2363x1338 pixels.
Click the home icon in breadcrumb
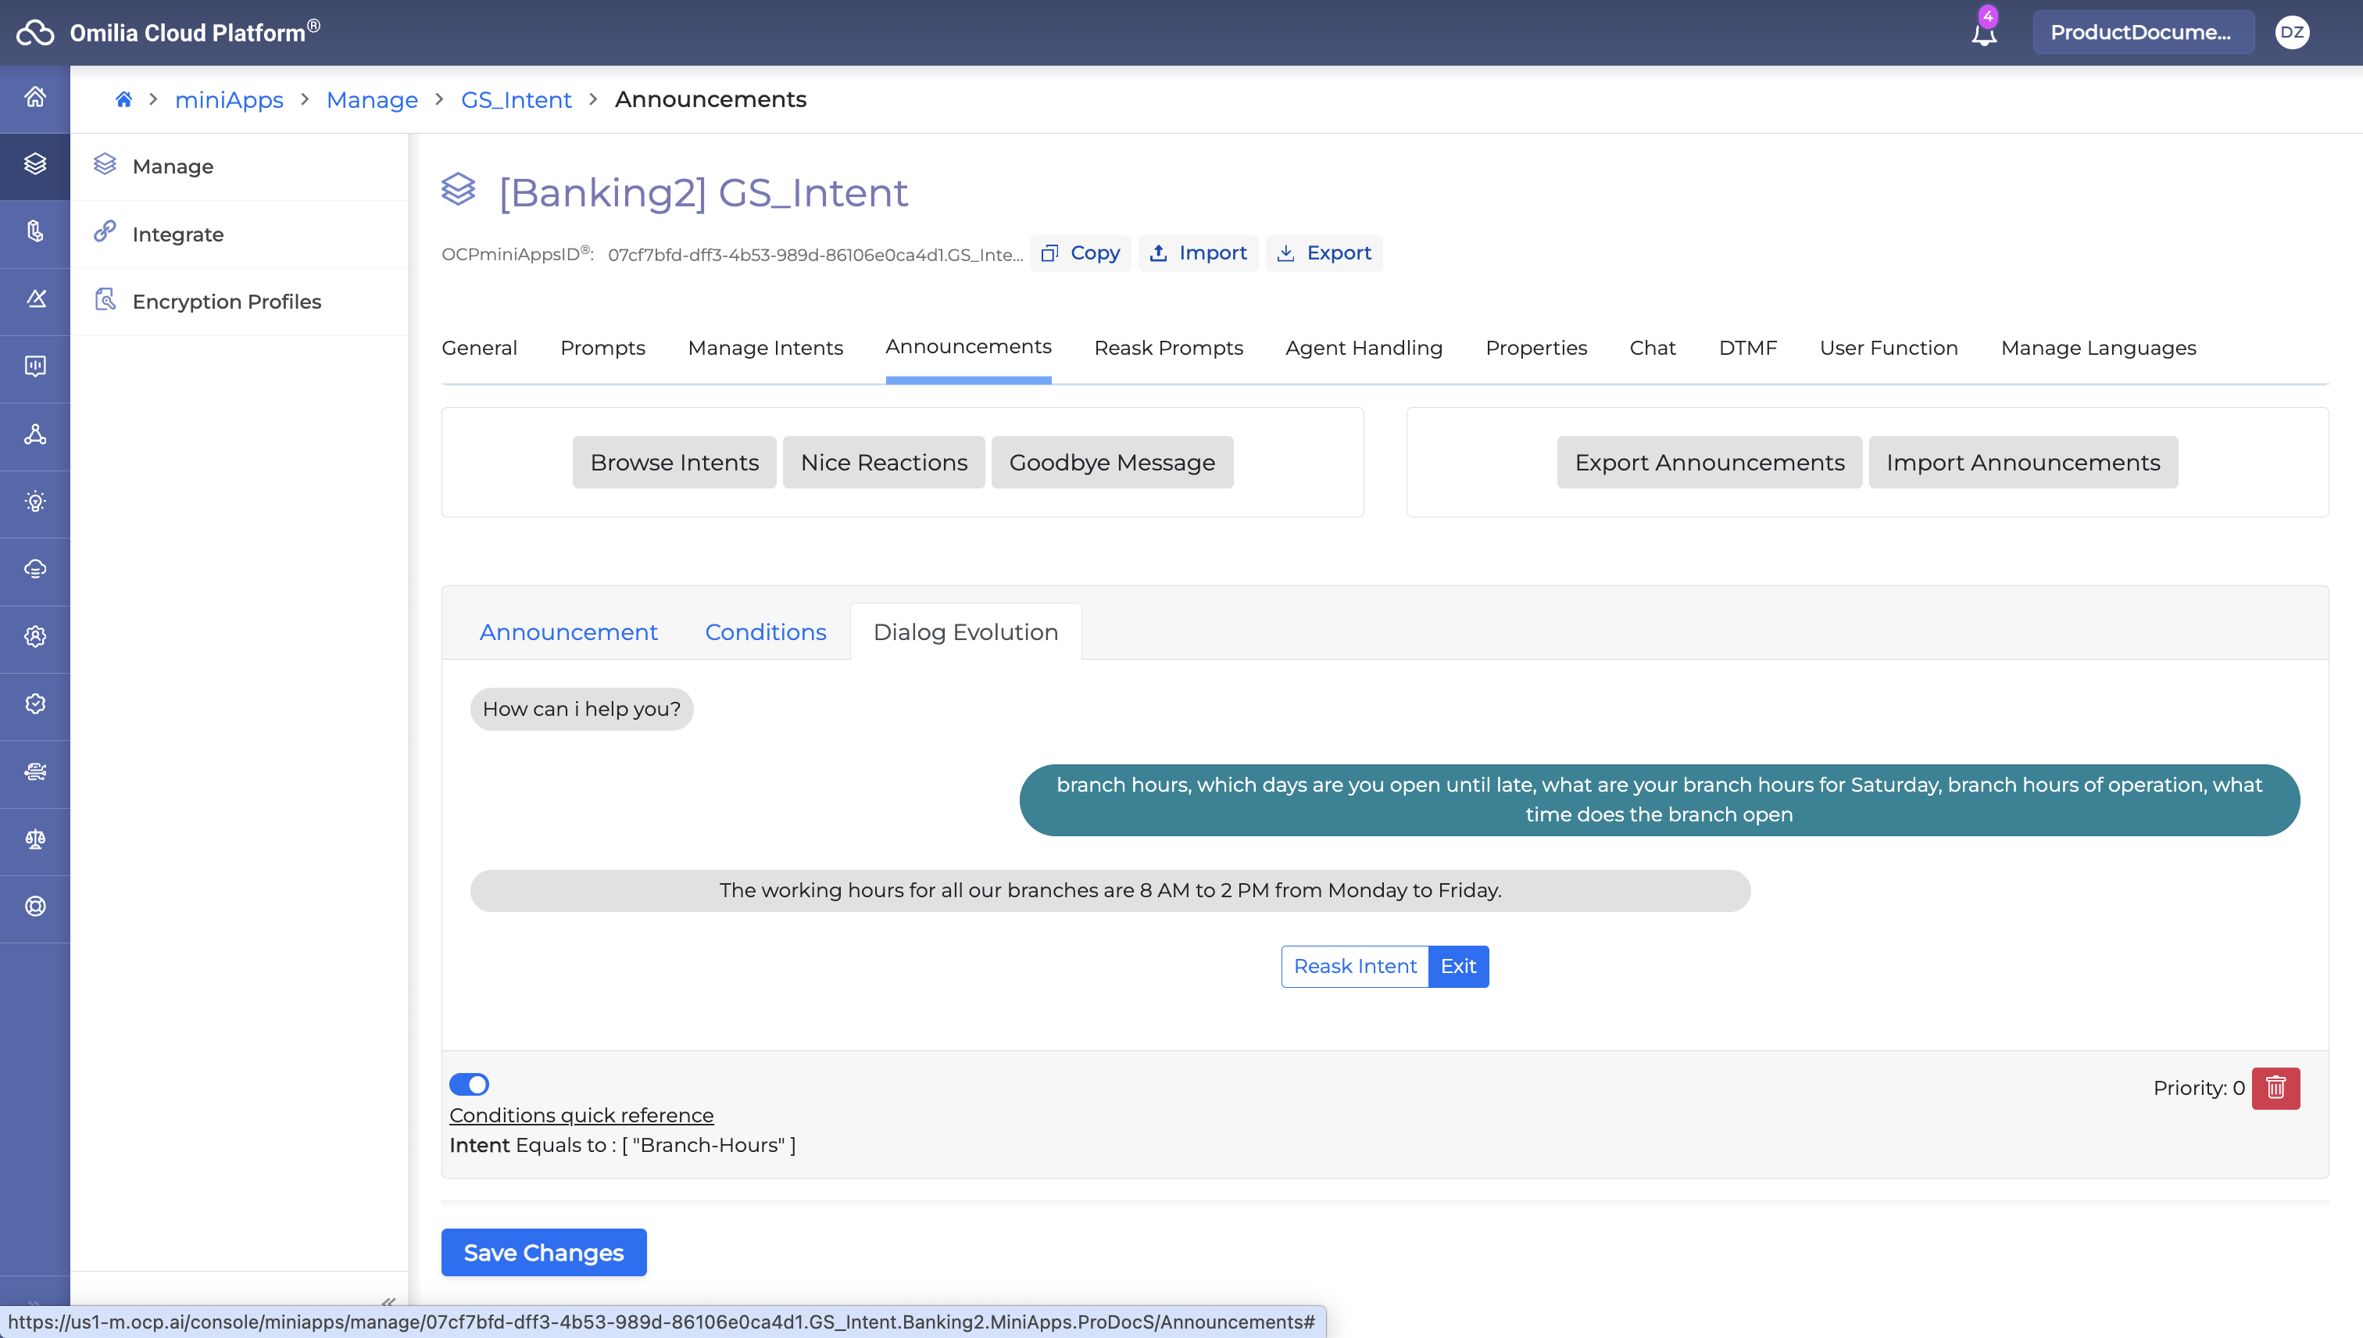(123, 99)
